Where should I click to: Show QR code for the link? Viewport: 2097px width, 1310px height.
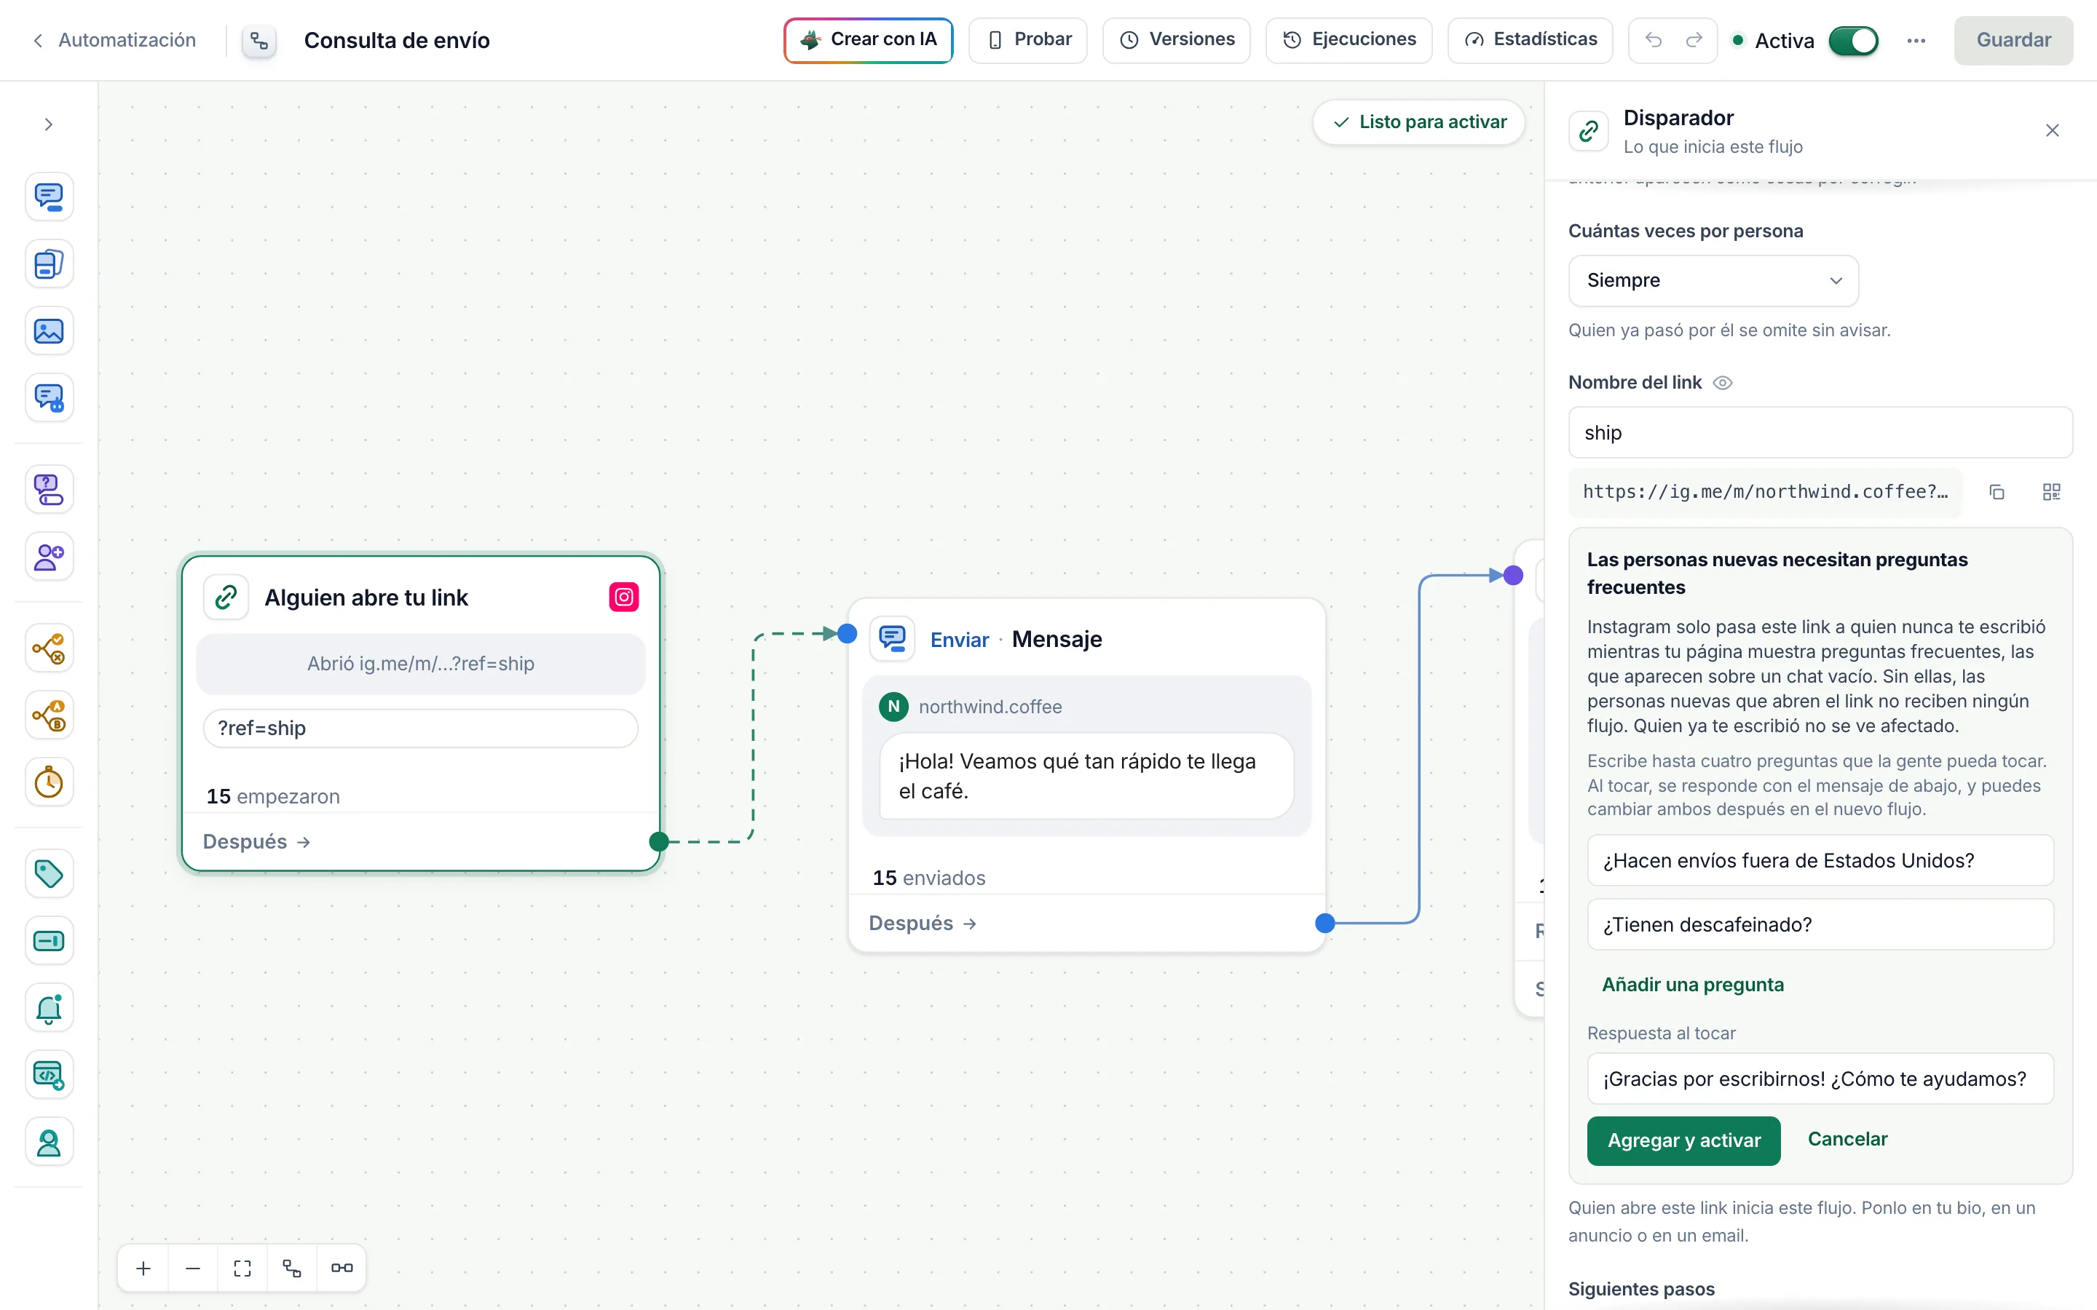point(2051,492)
